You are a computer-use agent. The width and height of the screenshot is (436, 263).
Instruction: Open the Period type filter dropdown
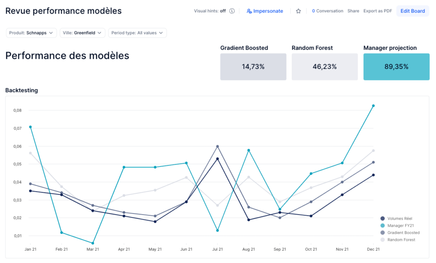point(137,33)
